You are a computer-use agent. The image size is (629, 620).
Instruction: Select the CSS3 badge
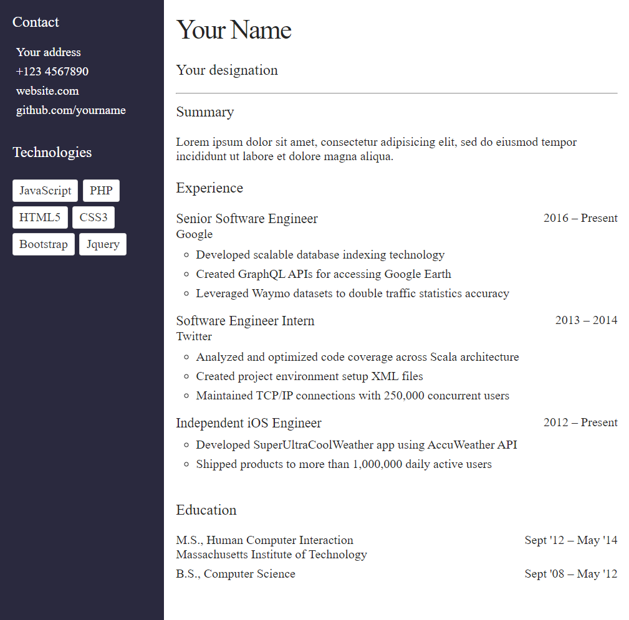click(x=94, y=217)
